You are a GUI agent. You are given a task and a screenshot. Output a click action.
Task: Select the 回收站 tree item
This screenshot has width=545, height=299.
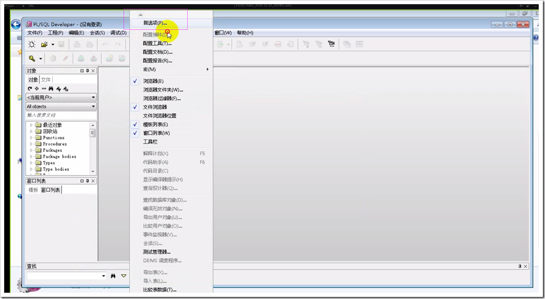(50, 131)
